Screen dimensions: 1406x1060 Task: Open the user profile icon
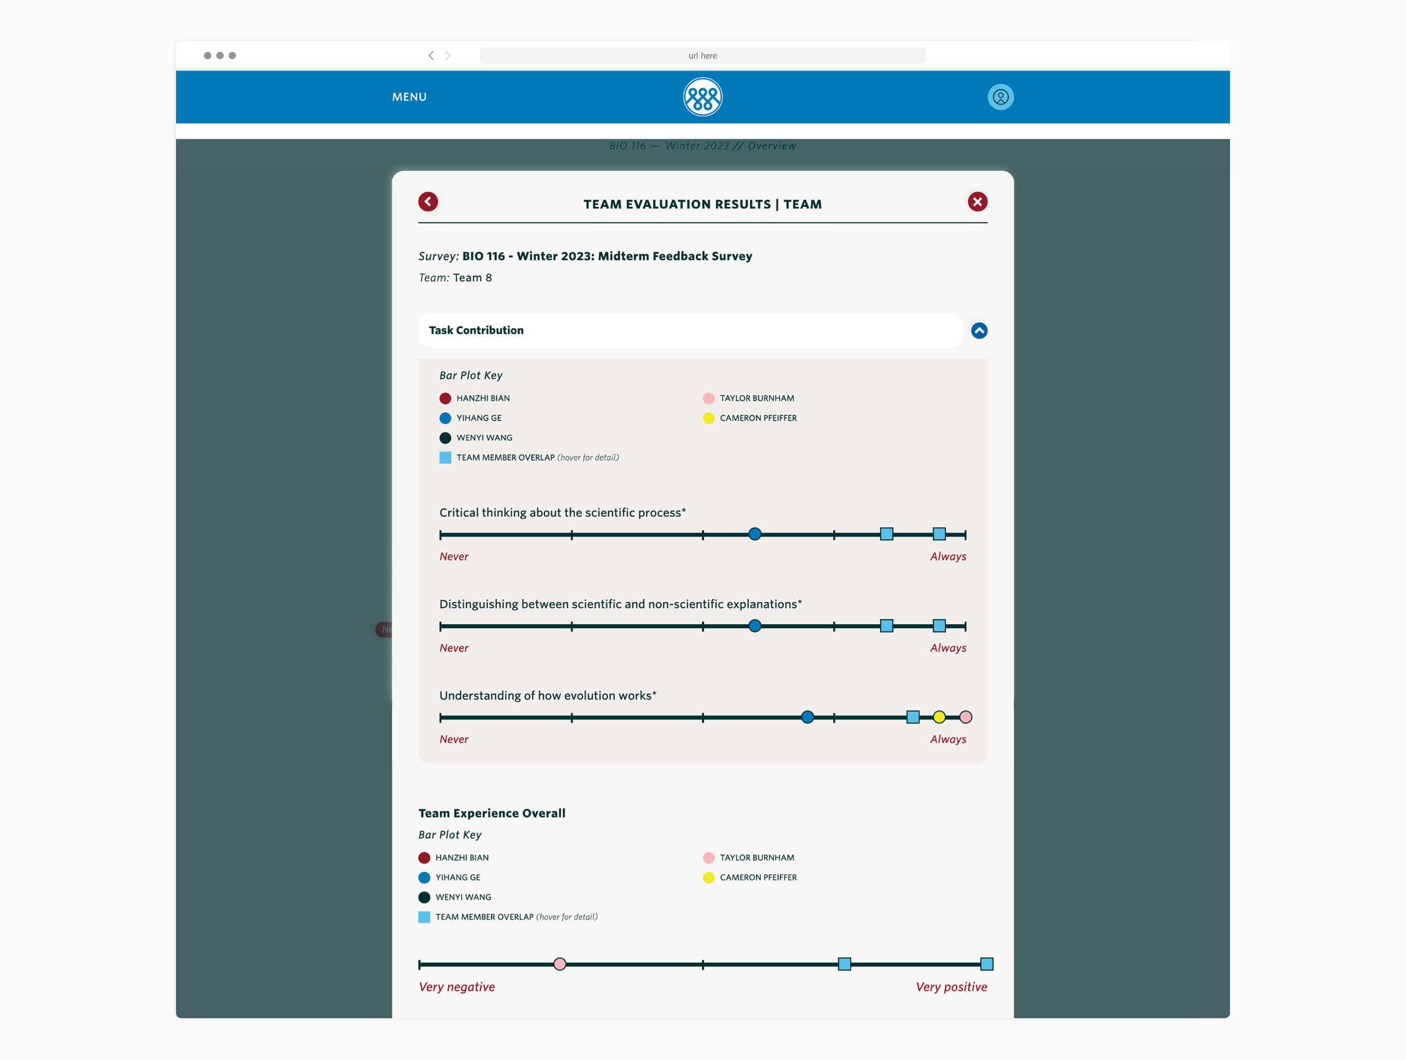tap(1000, 97)
